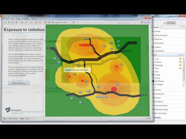Select the Oval element in palette
Image resolution: width=186 pixels, height=139 pixels.
click(x=157, y=68)
